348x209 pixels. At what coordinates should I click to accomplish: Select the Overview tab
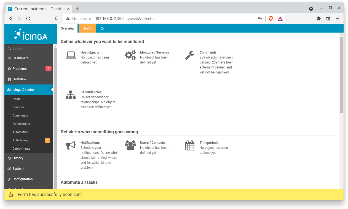[67, 28]
